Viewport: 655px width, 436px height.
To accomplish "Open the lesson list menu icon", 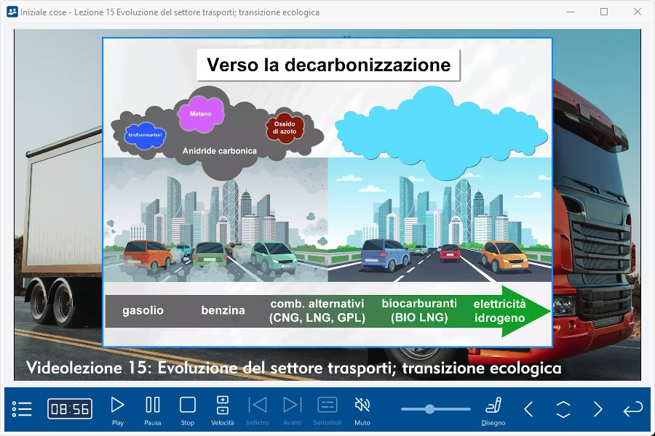I will 23,409.
